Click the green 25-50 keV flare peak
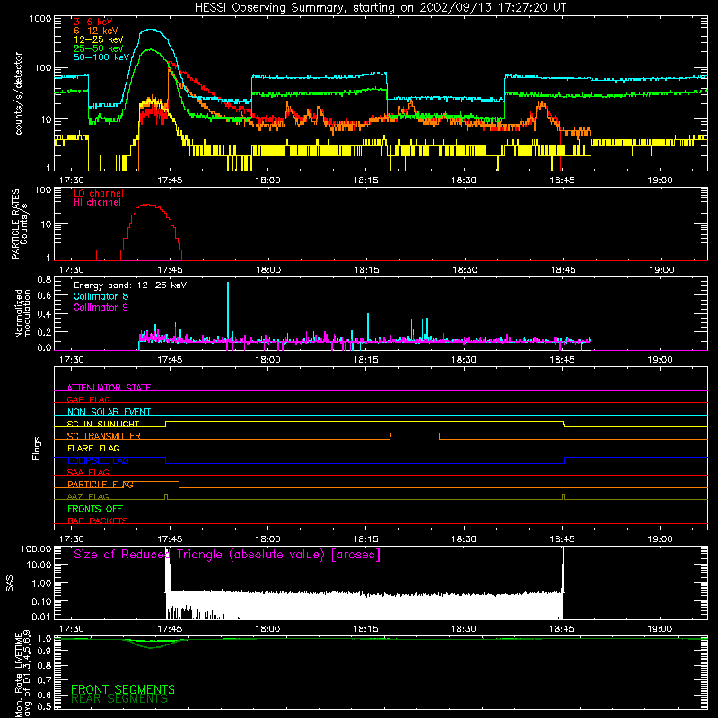 (151, 50)
